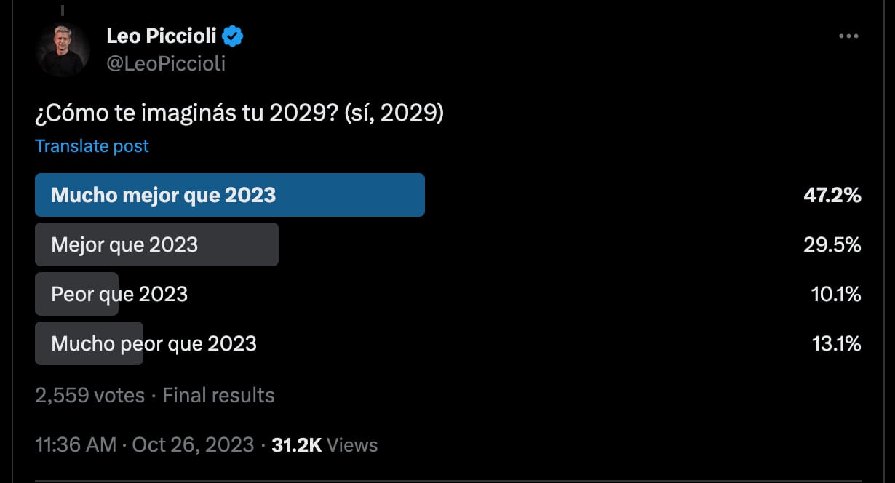Click the 10.1% result percentage
The image size is (895, 483).
(x=836, y=294)
